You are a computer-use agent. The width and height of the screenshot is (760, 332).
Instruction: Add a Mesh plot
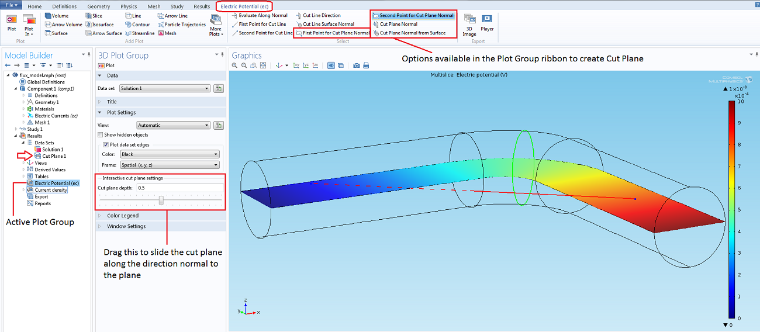click(167, 33)
